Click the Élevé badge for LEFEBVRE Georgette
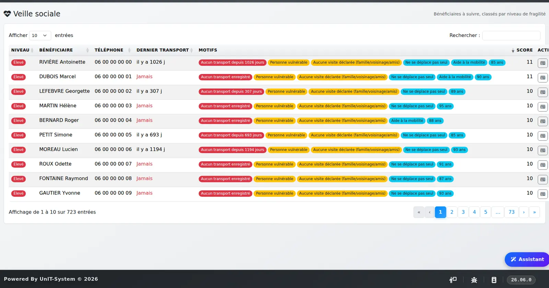 coord(19,92)
